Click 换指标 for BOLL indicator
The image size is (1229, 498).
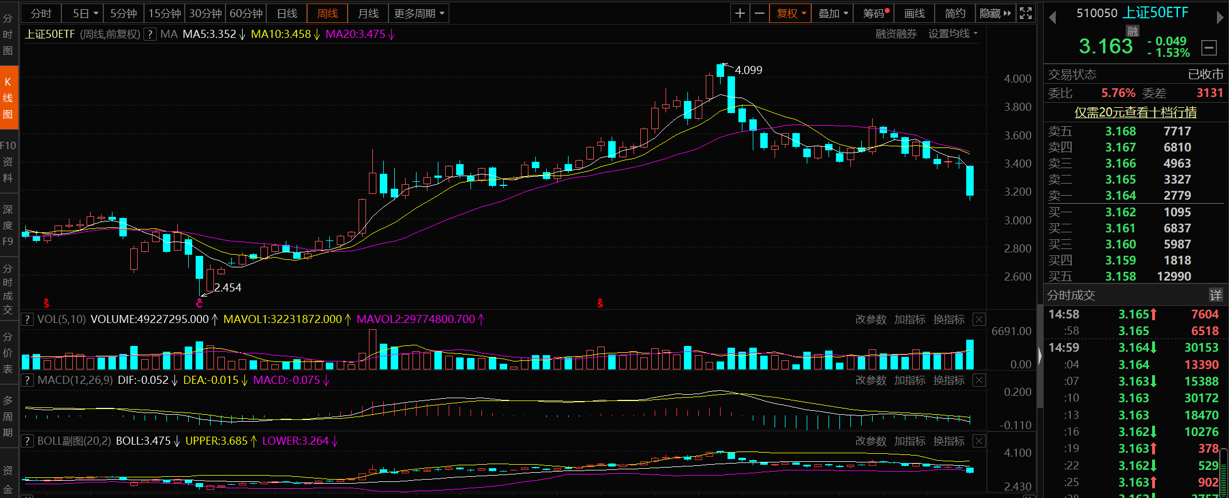point(949,441)
